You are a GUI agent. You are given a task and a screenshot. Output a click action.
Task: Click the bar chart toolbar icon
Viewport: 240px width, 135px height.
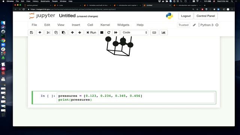pos(163,33)
